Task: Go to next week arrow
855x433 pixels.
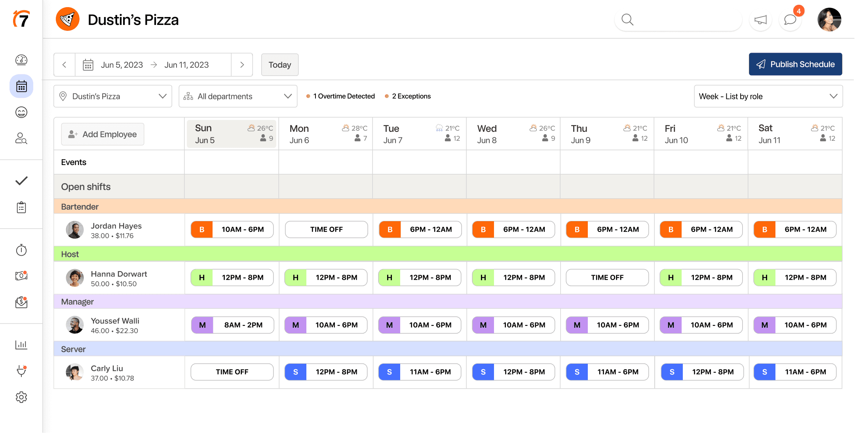Action: pos(242,65)
